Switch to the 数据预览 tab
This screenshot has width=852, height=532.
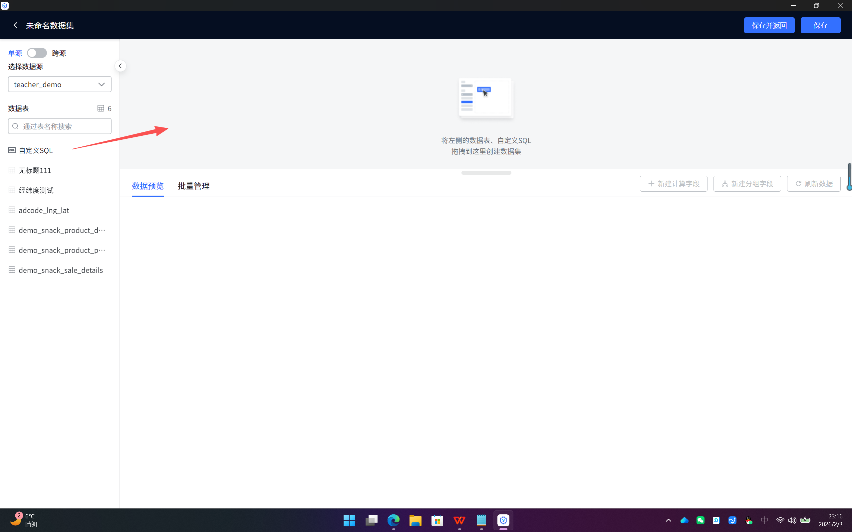pos(147,186)
